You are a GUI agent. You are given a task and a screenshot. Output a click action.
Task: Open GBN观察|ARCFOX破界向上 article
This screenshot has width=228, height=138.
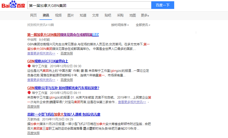tap(48, 61)
